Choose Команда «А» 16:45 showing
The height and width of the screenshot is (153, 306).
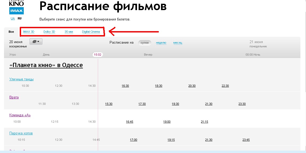(130, 122)
